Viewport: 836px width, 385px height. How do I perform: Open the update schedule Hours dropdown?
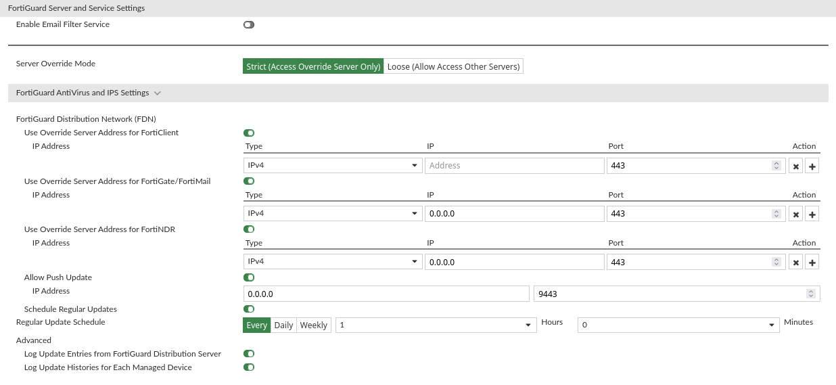point(436,325)
